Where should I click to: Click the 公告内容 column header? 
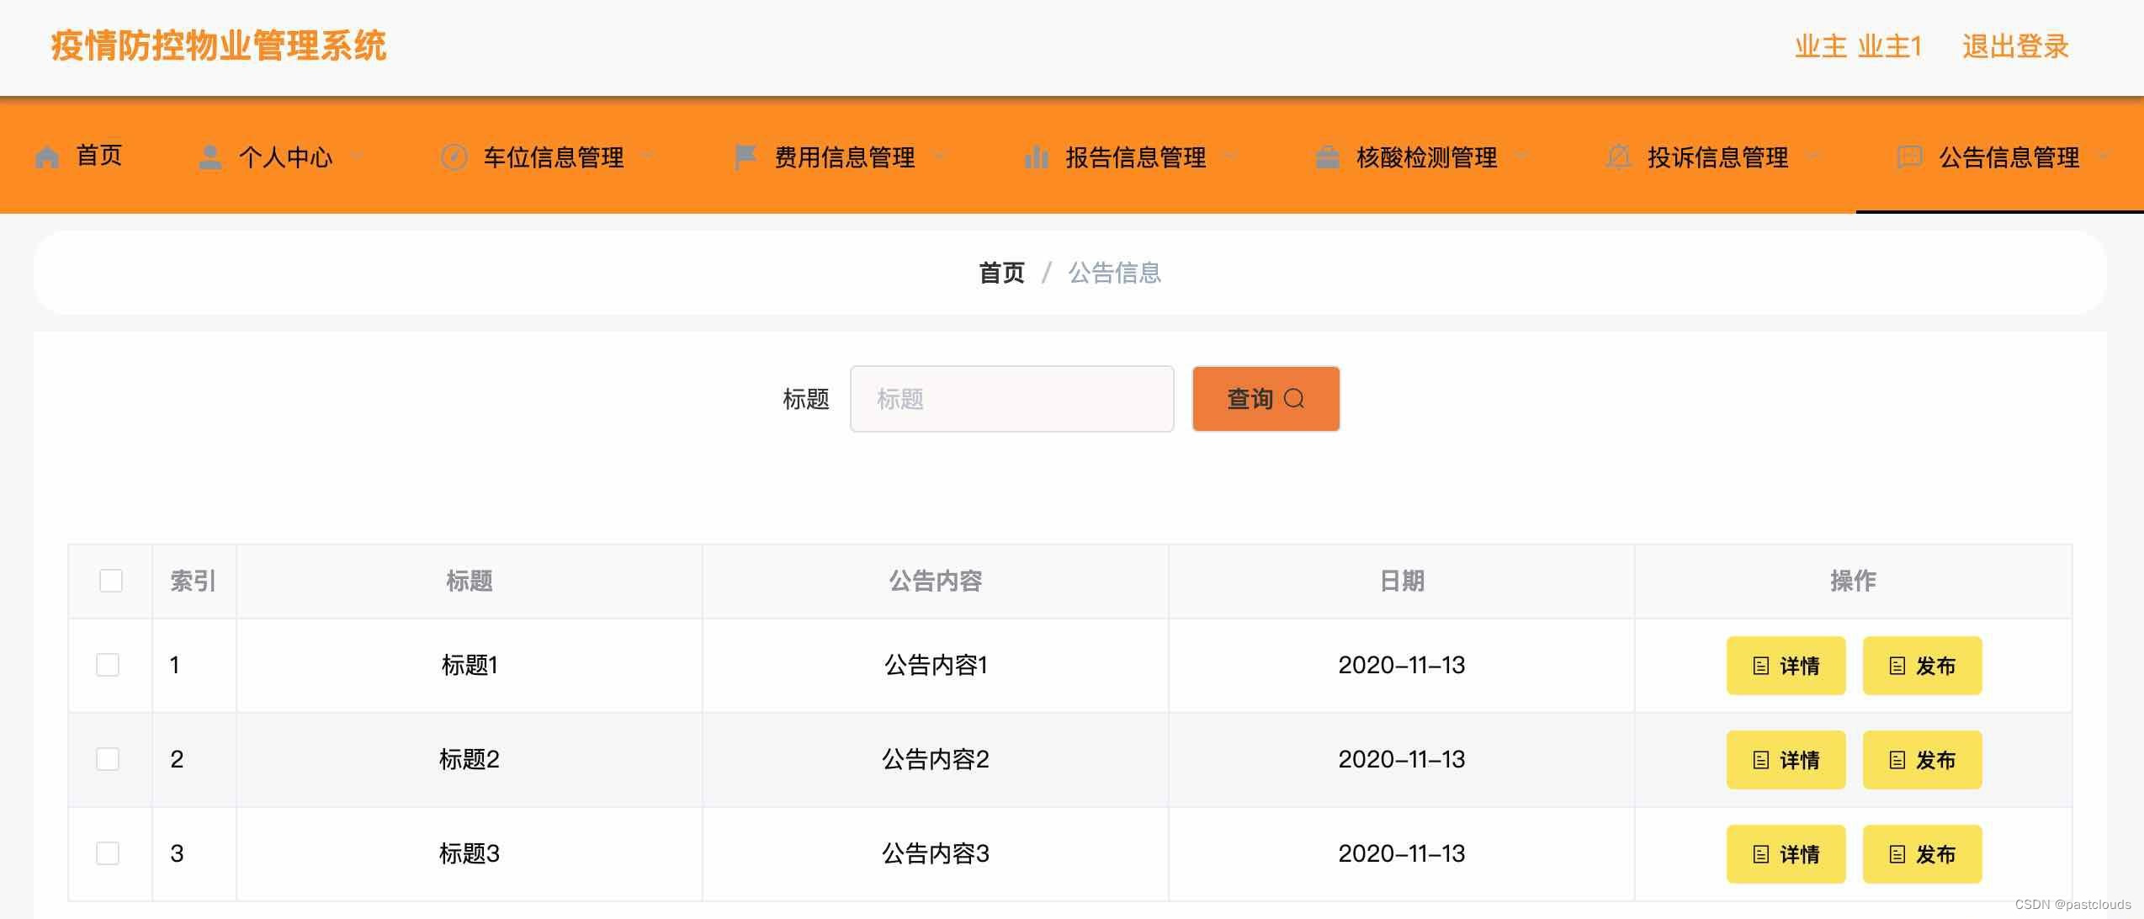[x=936, y=581]
